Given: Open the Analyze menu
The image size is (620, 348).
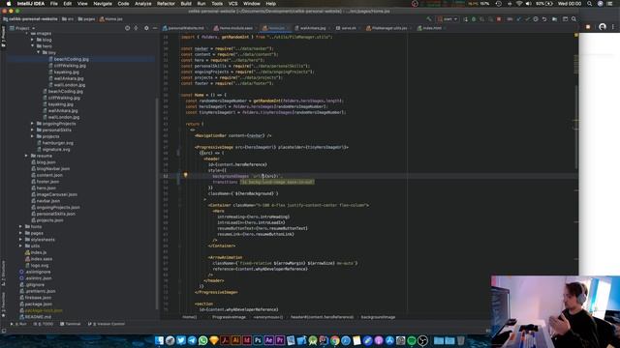Looking at the screenshot, I should (143, 4).
